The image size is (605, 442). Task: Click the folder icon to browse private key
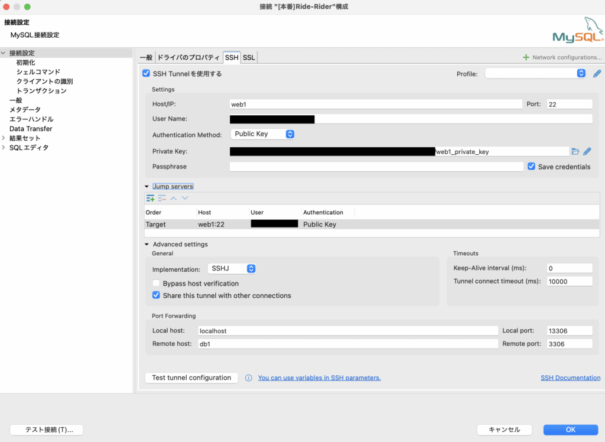point(575,152)
